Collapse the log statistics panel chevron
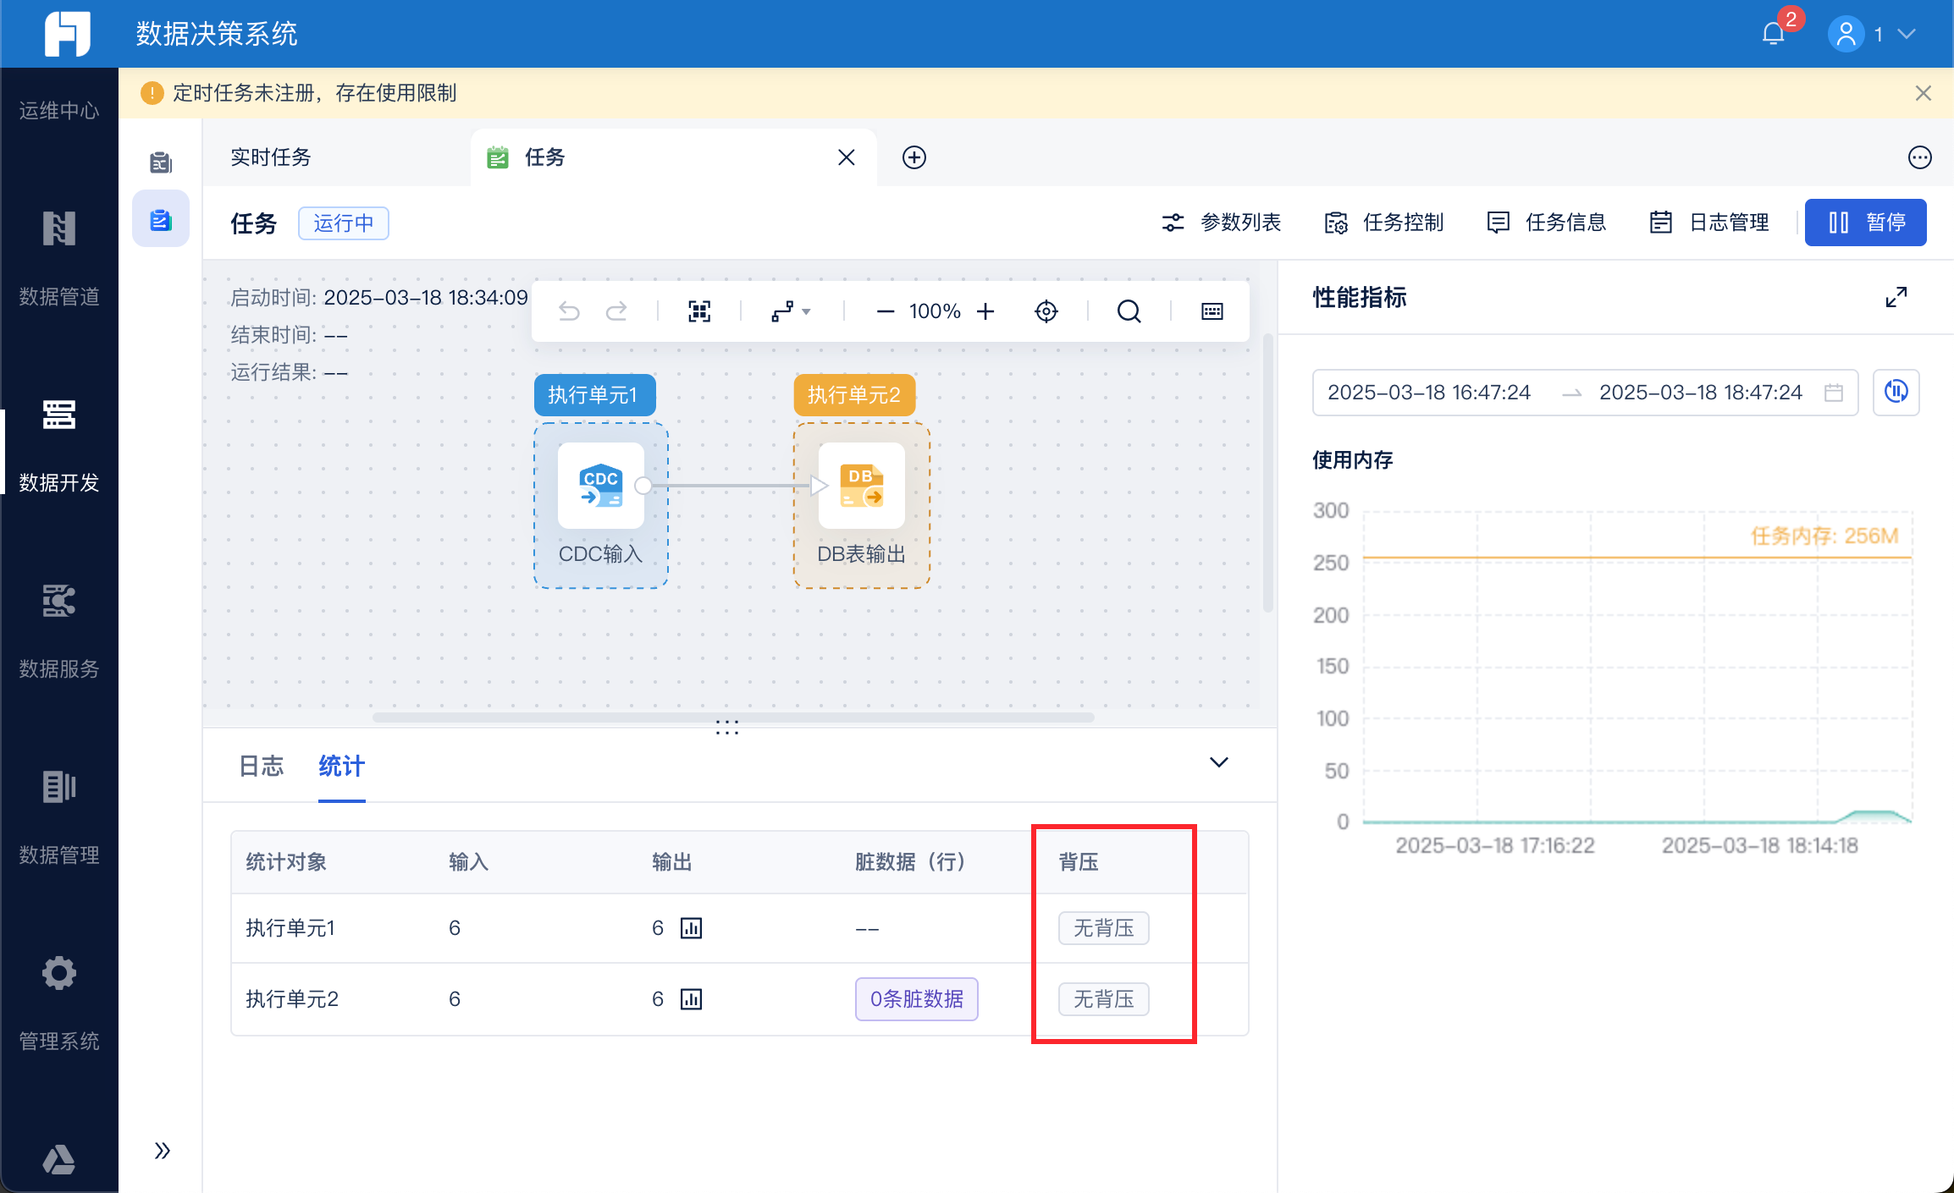 (x=1219, y=762)
